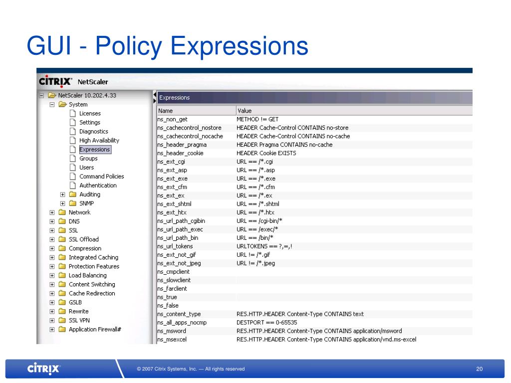Sort by the Value column header
This screenshot has width=511, height=383.
354,111
